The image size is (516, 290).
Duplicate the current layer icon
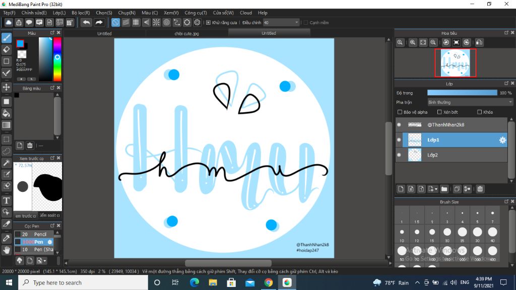click(457, 189)
